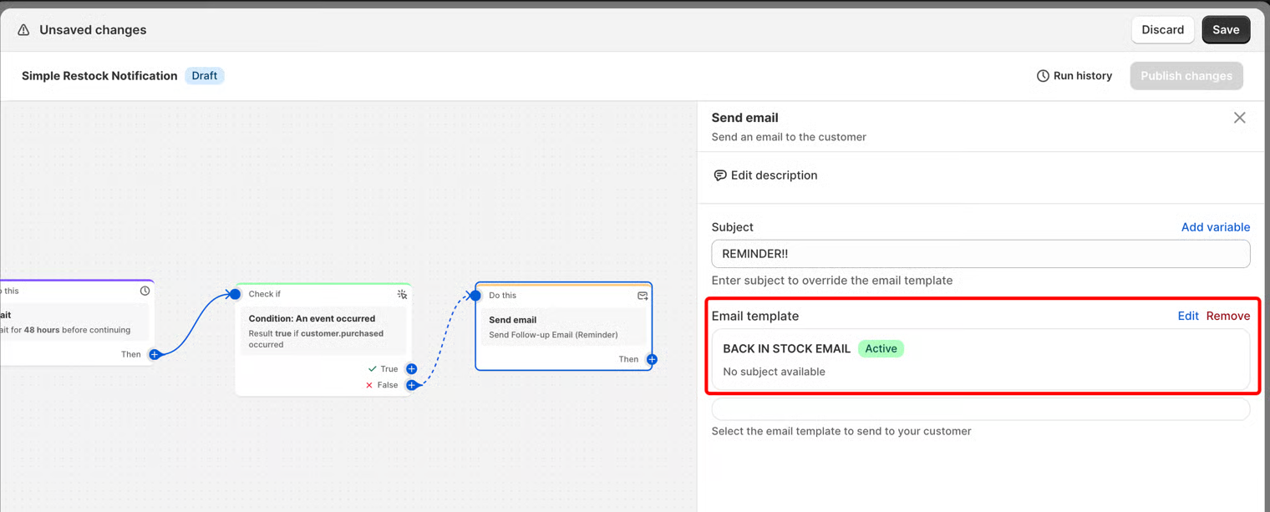Click the email icon on Do this node

coord(643,295)
